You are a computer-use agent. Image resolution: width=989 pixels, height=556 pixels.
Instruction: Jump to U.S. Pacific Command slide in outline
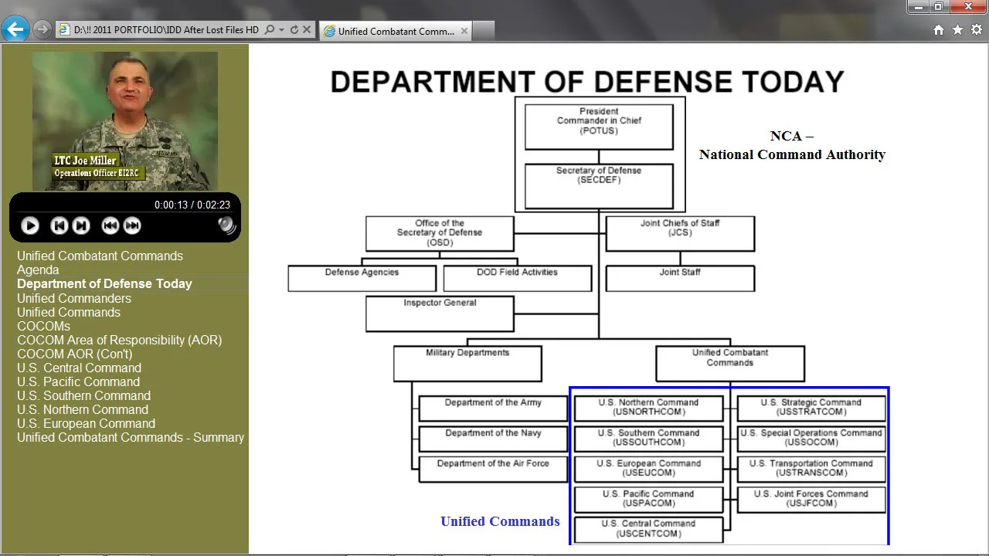tap(78, 381)
